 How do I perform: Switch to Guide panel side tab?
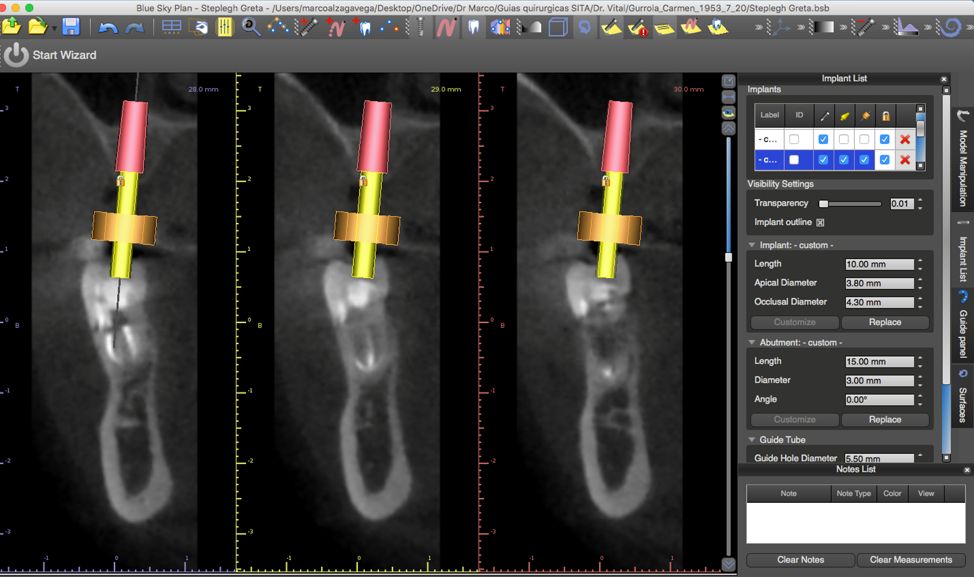click(x=963, y=325)
